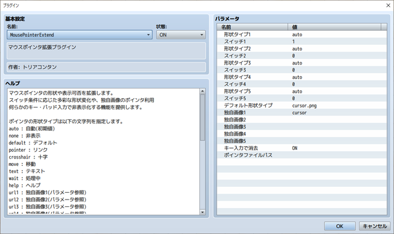Select the 独自画像3 parameter row
394x234 pixels.
click(x=302, y=127)
